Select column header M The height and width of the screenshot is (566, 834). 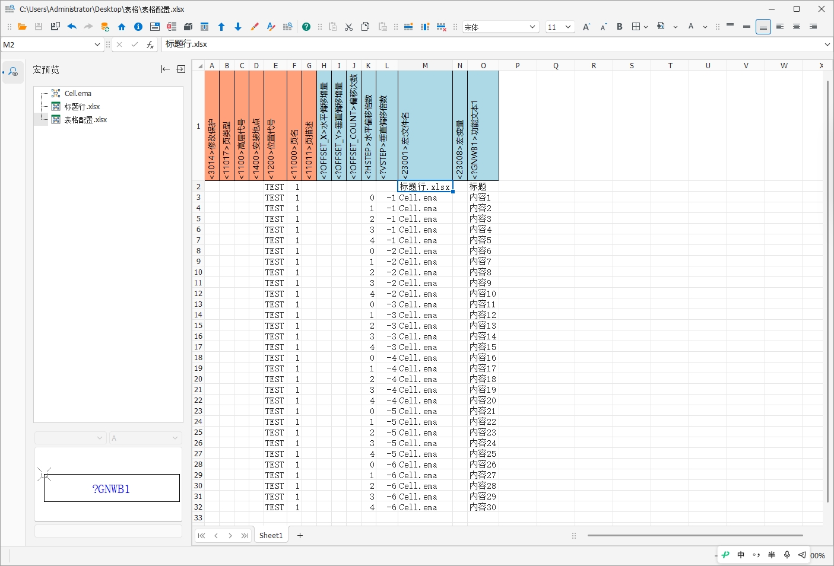[425, 66]
